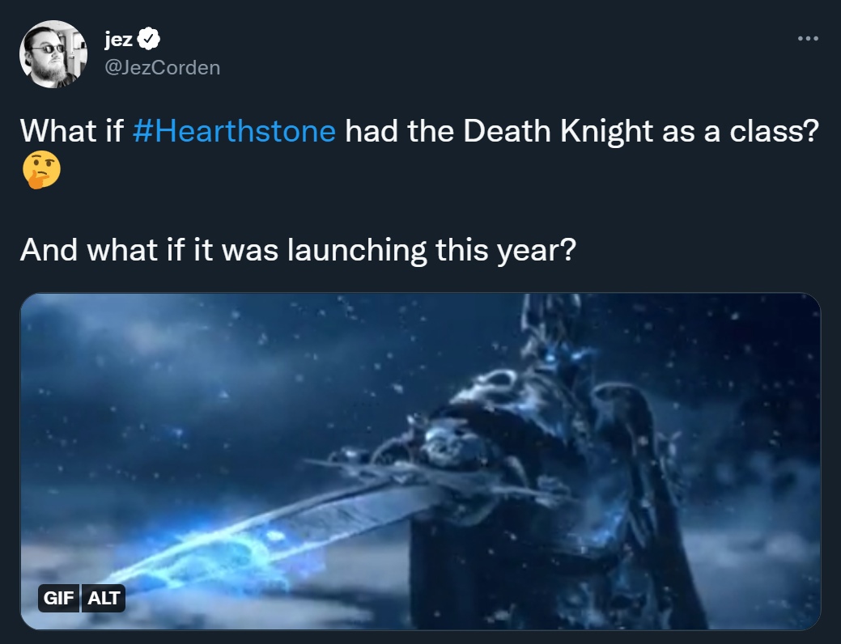
Task: Visit the @JezCorden handle link
Action: (163, 67)
